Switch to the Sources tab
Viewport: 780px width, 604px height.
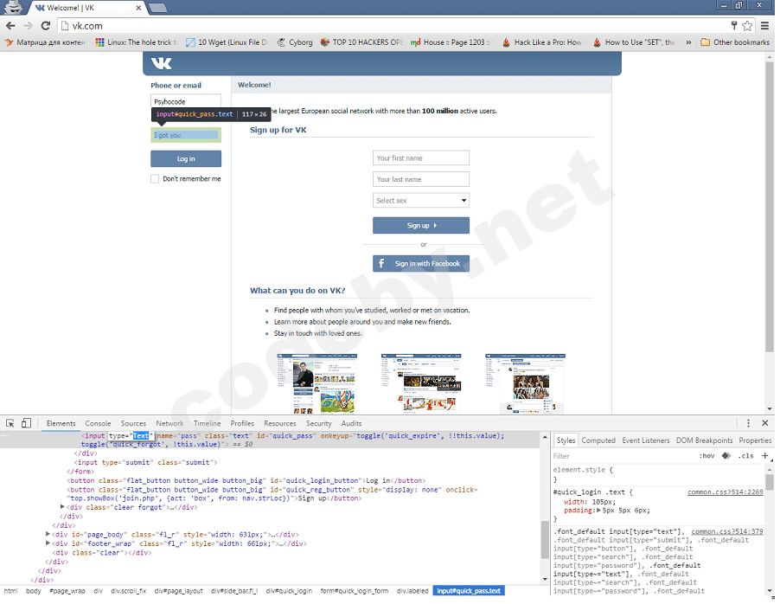[x=133, y=423]
